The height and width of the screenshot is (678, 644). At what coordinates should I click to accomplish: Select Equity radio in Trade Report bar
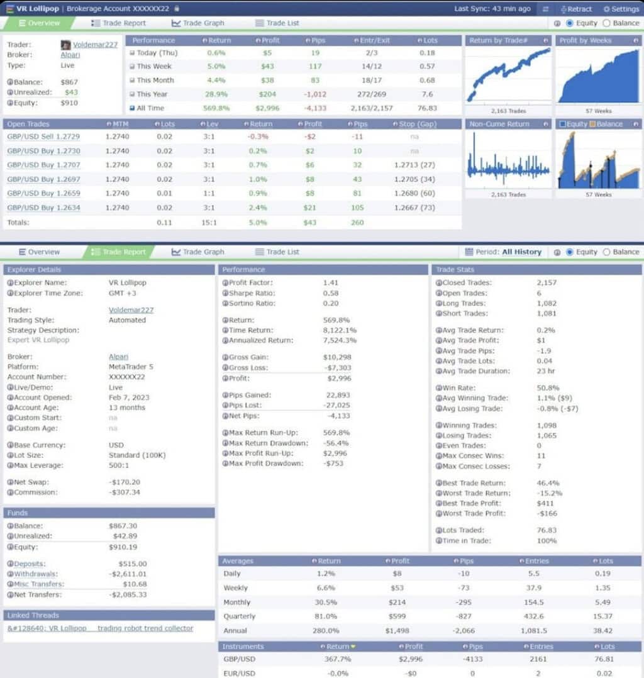570,252
